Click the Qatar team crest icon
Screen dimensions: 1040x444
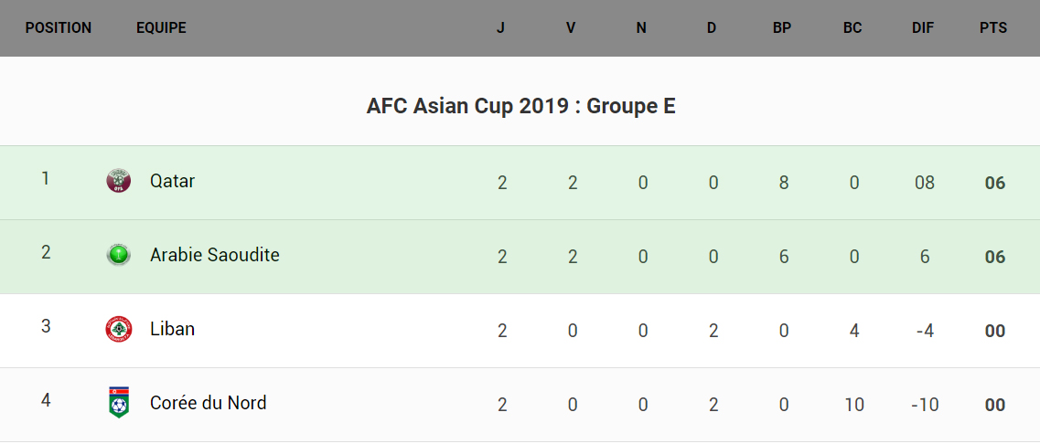pyautogui.click(x=119, y=181)
